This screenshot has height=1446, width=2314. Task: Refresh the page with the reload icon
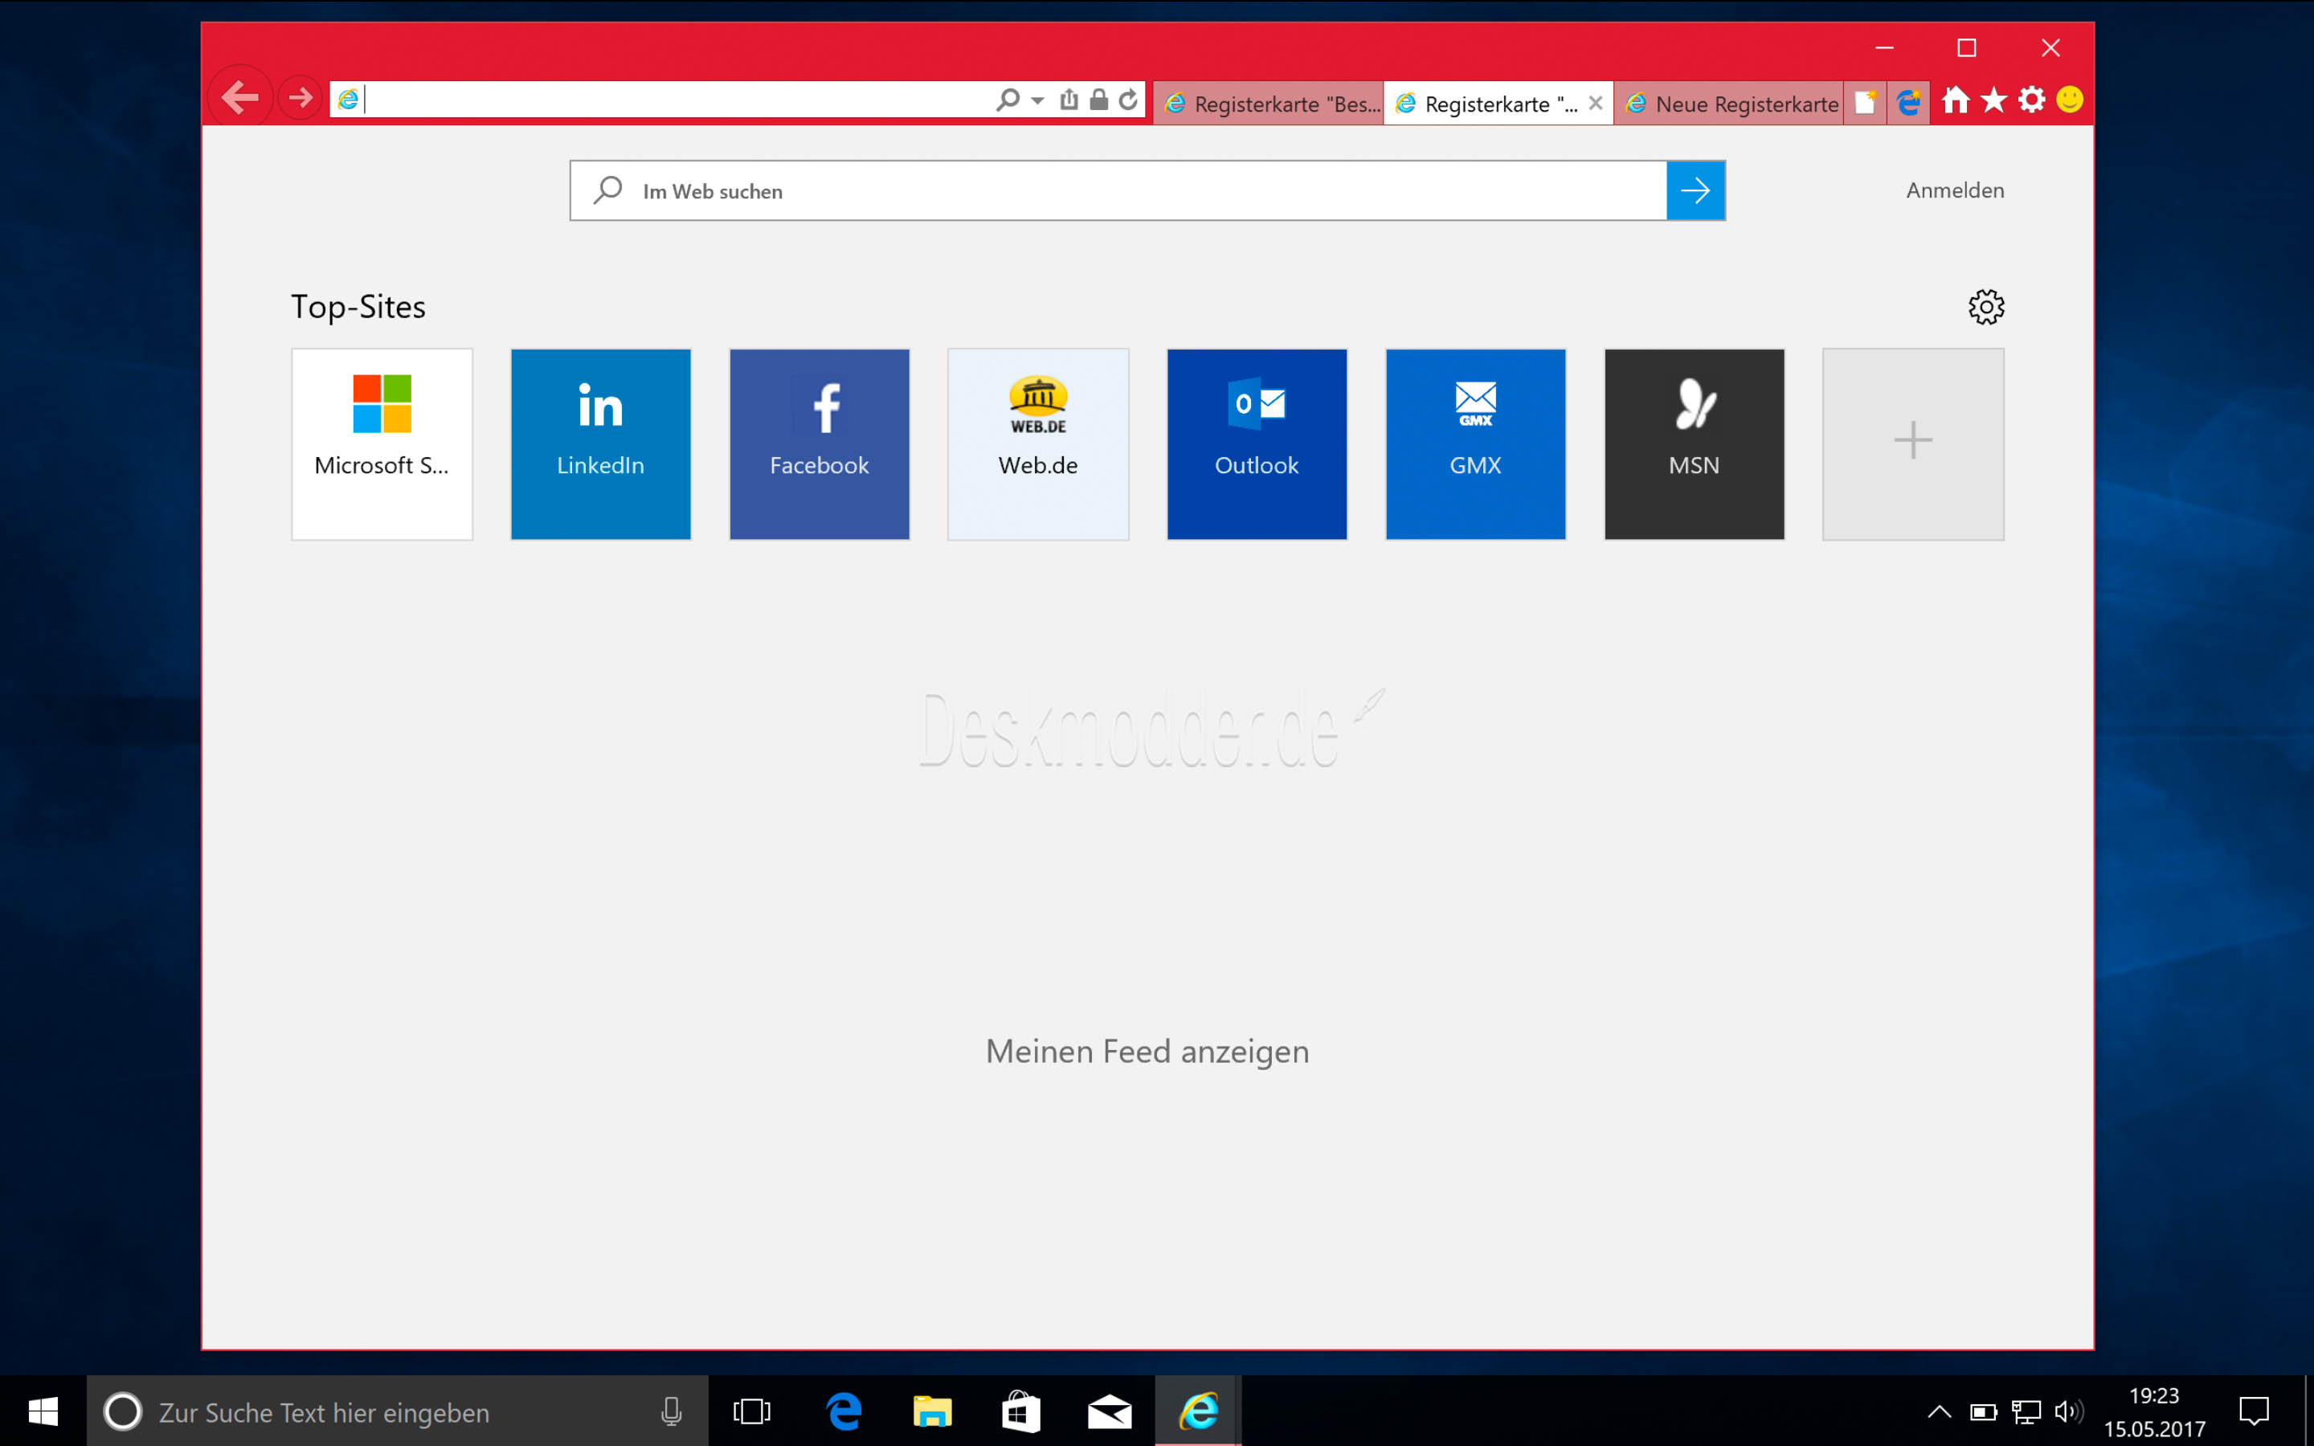(x=1128, y=100)
